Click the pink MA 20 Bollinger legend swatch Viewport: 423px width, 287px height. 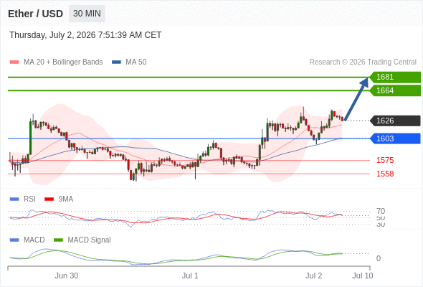click(14, 62)
